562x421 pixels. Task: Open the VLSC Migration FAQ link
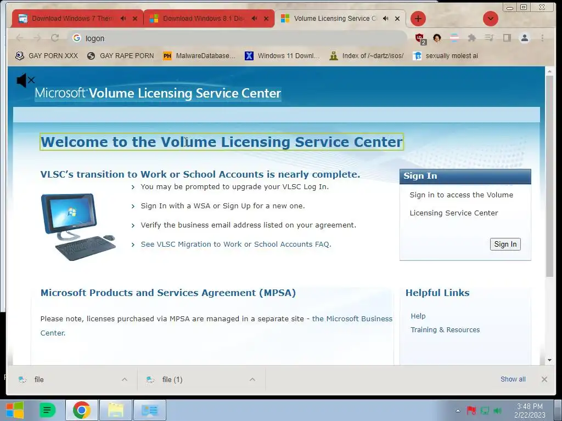(x=236, y=244)
